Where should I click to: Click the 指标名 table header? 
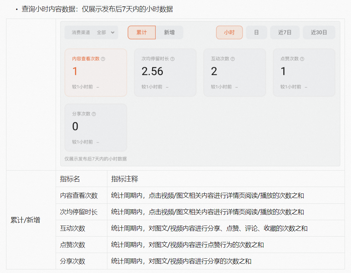tap(70, 179)
